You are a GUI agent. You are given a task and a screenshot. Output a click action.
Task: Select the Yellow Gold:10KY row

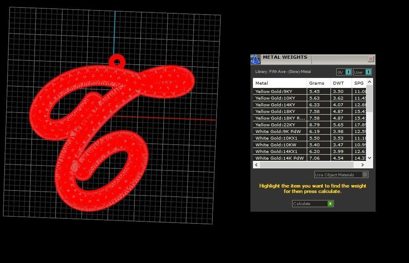pyautogui.click(x=310, y=98)
